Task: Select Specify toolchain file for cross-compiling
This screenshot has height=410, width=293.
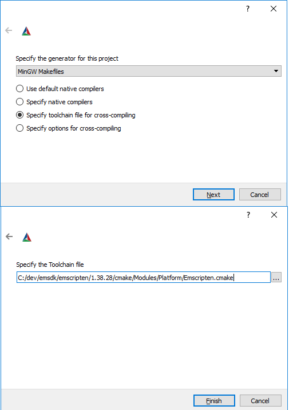Action: pos(76,115)
